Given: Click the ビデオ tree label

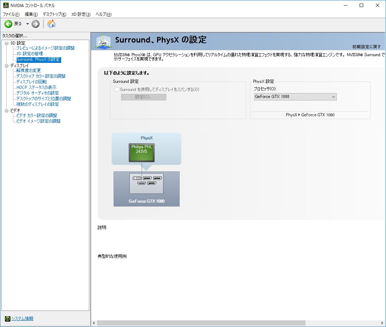Looking at the screenshot, I should point(15,111).
